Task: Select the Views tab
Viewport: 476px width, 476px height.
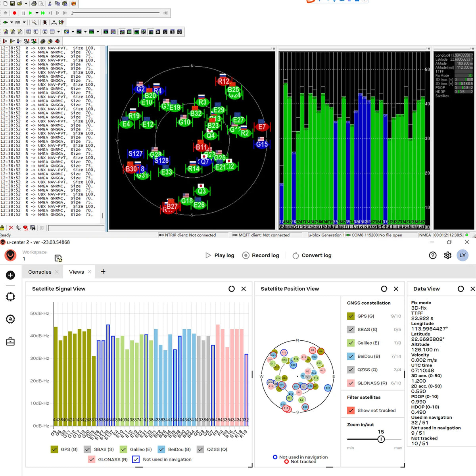Action: tap(77, 272)
